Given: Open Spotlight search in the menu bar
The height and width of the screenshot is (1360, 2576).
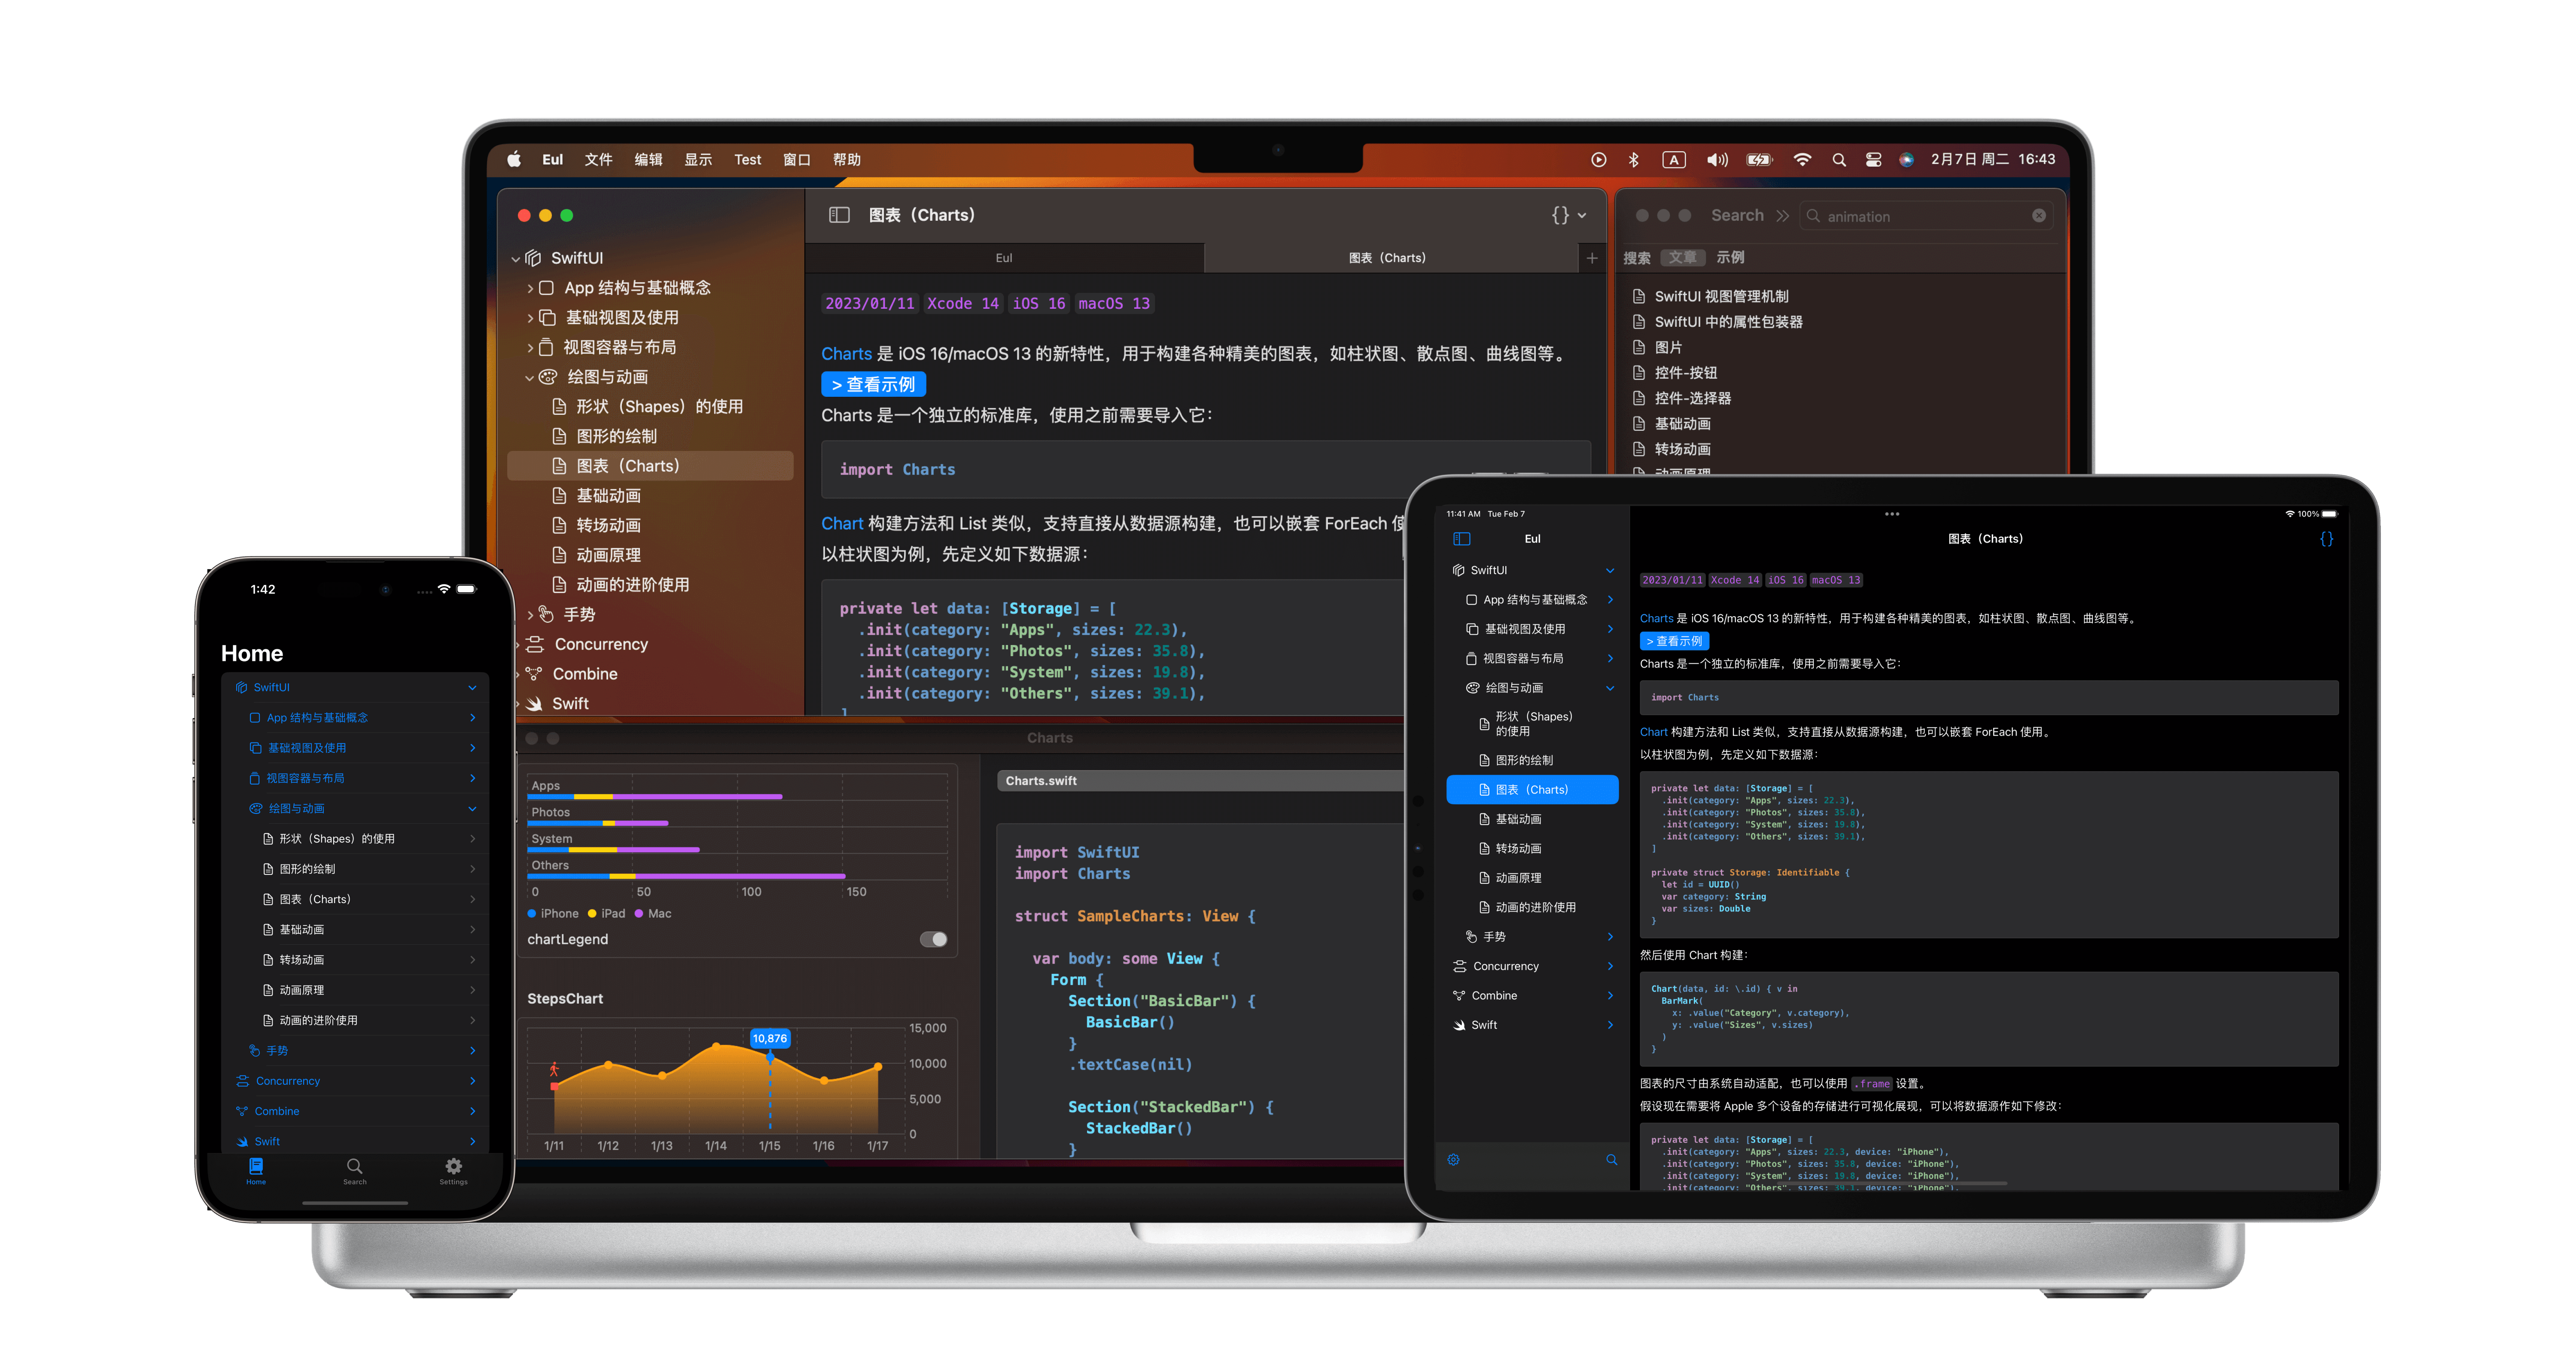Looking at the screenshot, I should click(x=1838, y=160).
